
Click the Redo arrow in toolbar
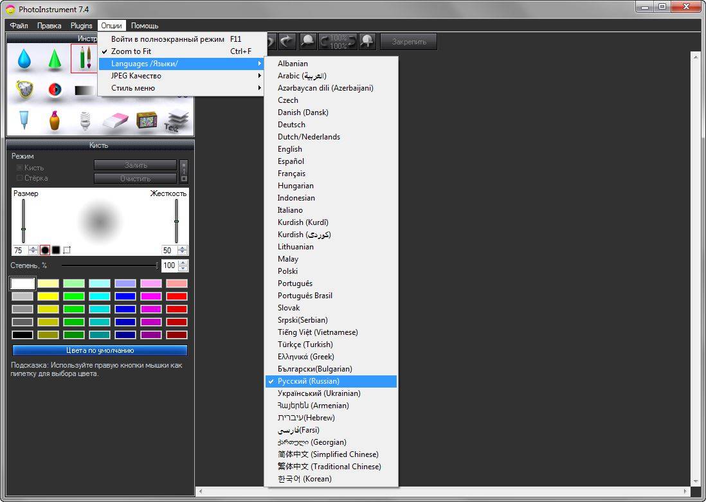(286, 41)
